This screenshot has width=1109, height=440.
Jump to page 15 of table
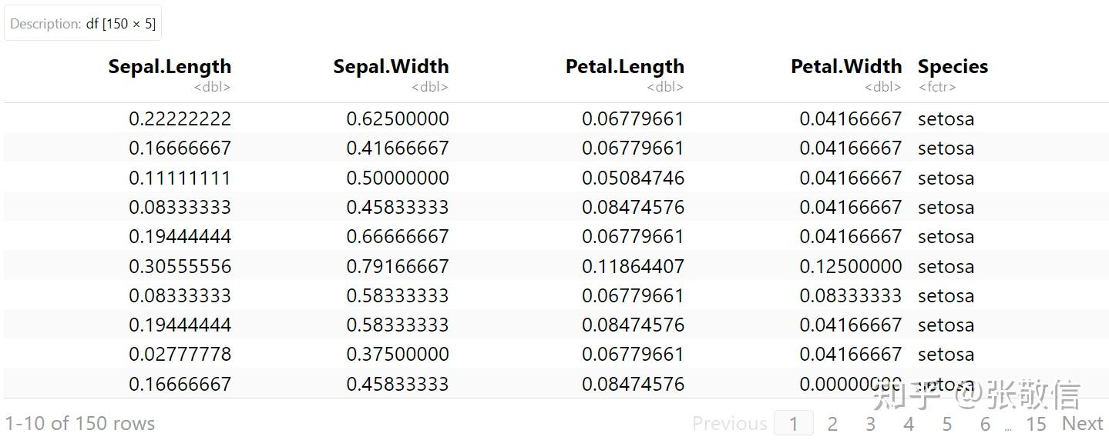tap(1036, 424)
